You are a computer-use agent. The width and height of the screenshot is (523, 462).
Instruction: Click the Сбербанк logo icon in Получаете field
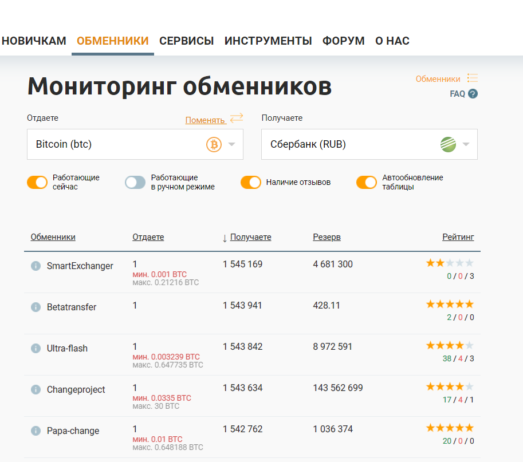point(448,144)
